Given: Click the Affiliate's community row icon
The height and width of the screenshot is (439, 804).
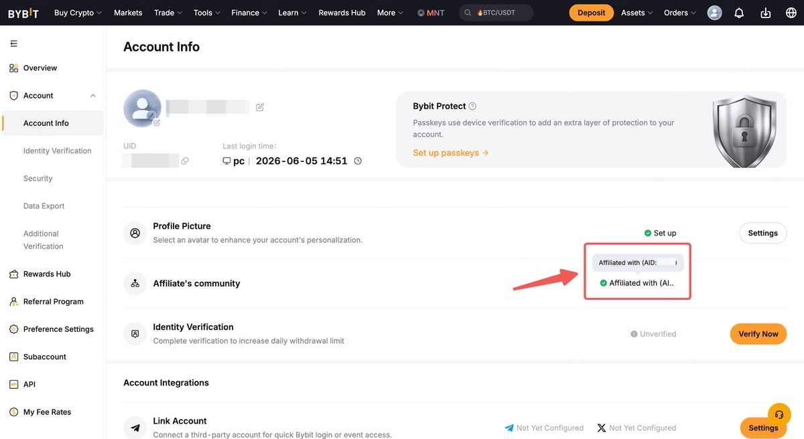Looking at the screenshot, I should (x=135, y=284).
